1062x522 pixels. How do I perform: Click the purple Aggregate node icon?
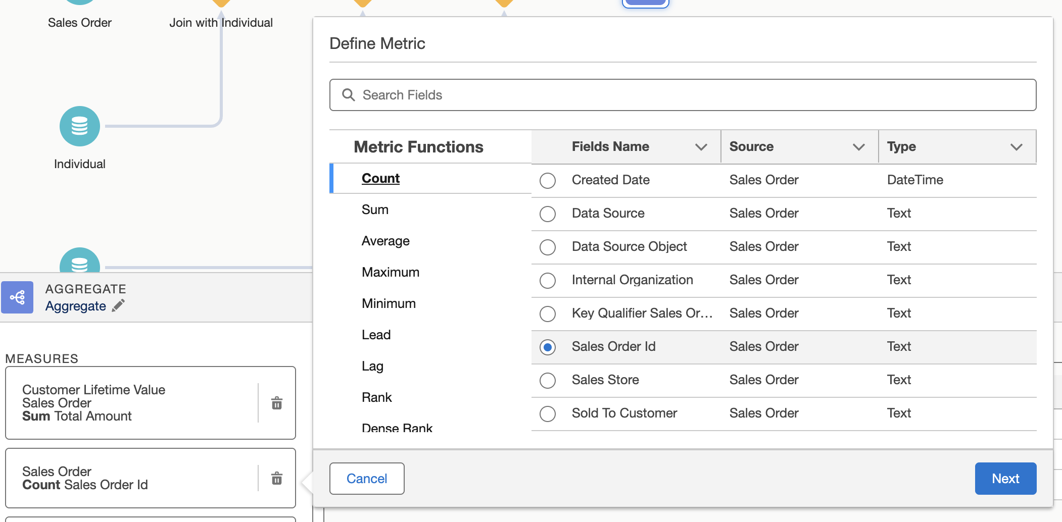point(17,297)
